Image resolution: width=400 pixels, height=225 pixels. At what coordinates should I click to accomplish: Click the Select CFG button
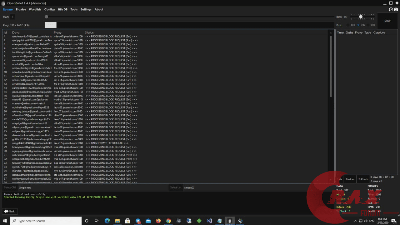[x=10, y=187]
